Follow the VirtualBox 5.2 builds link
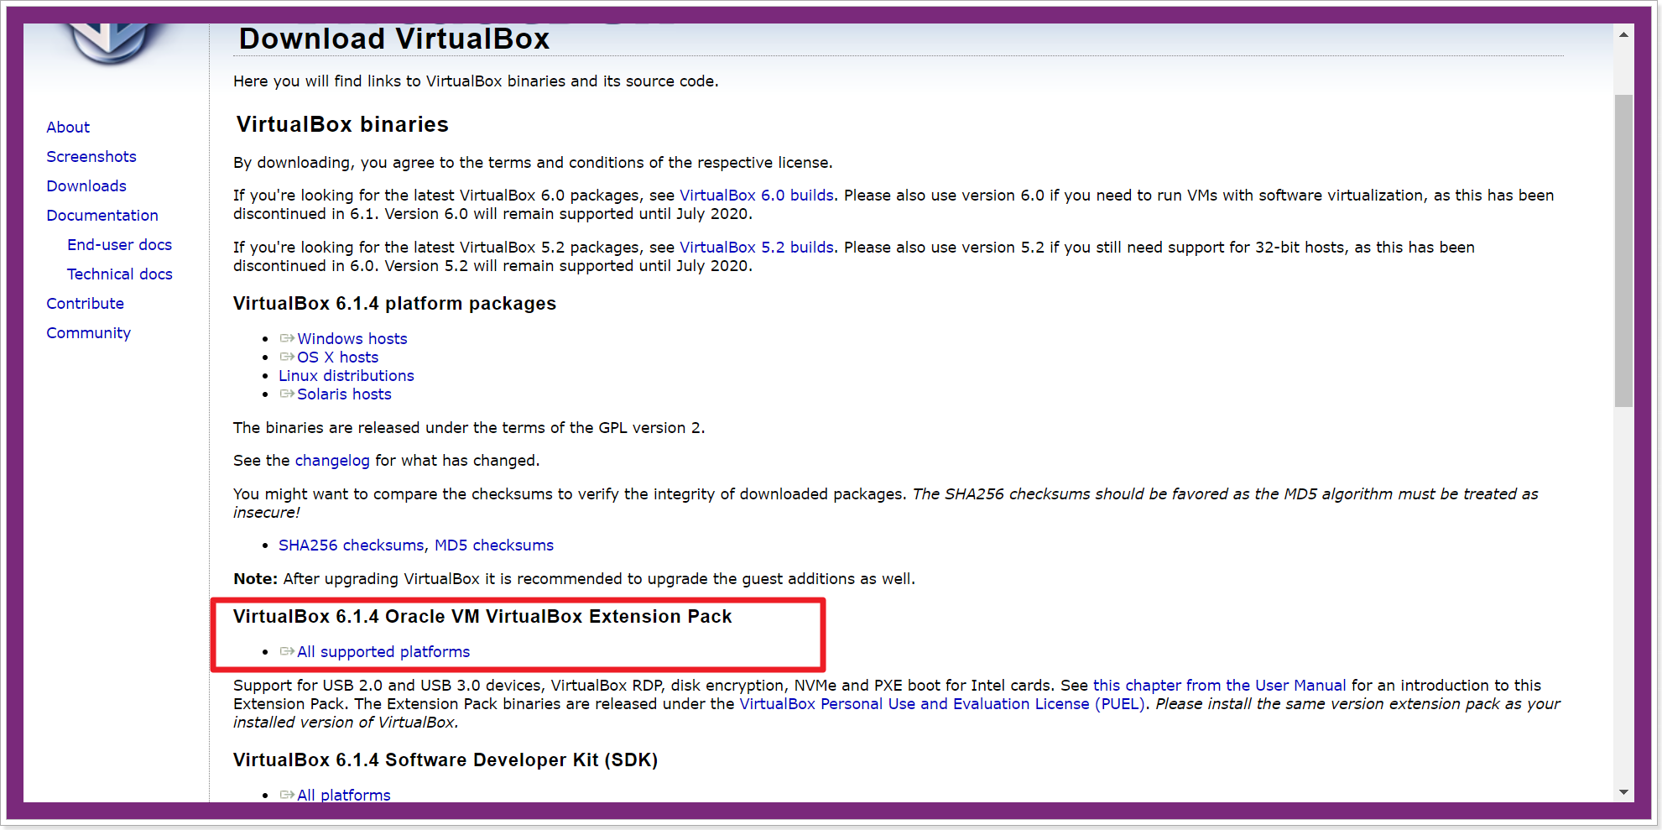Screen dimensions: 1662x830 757,247
